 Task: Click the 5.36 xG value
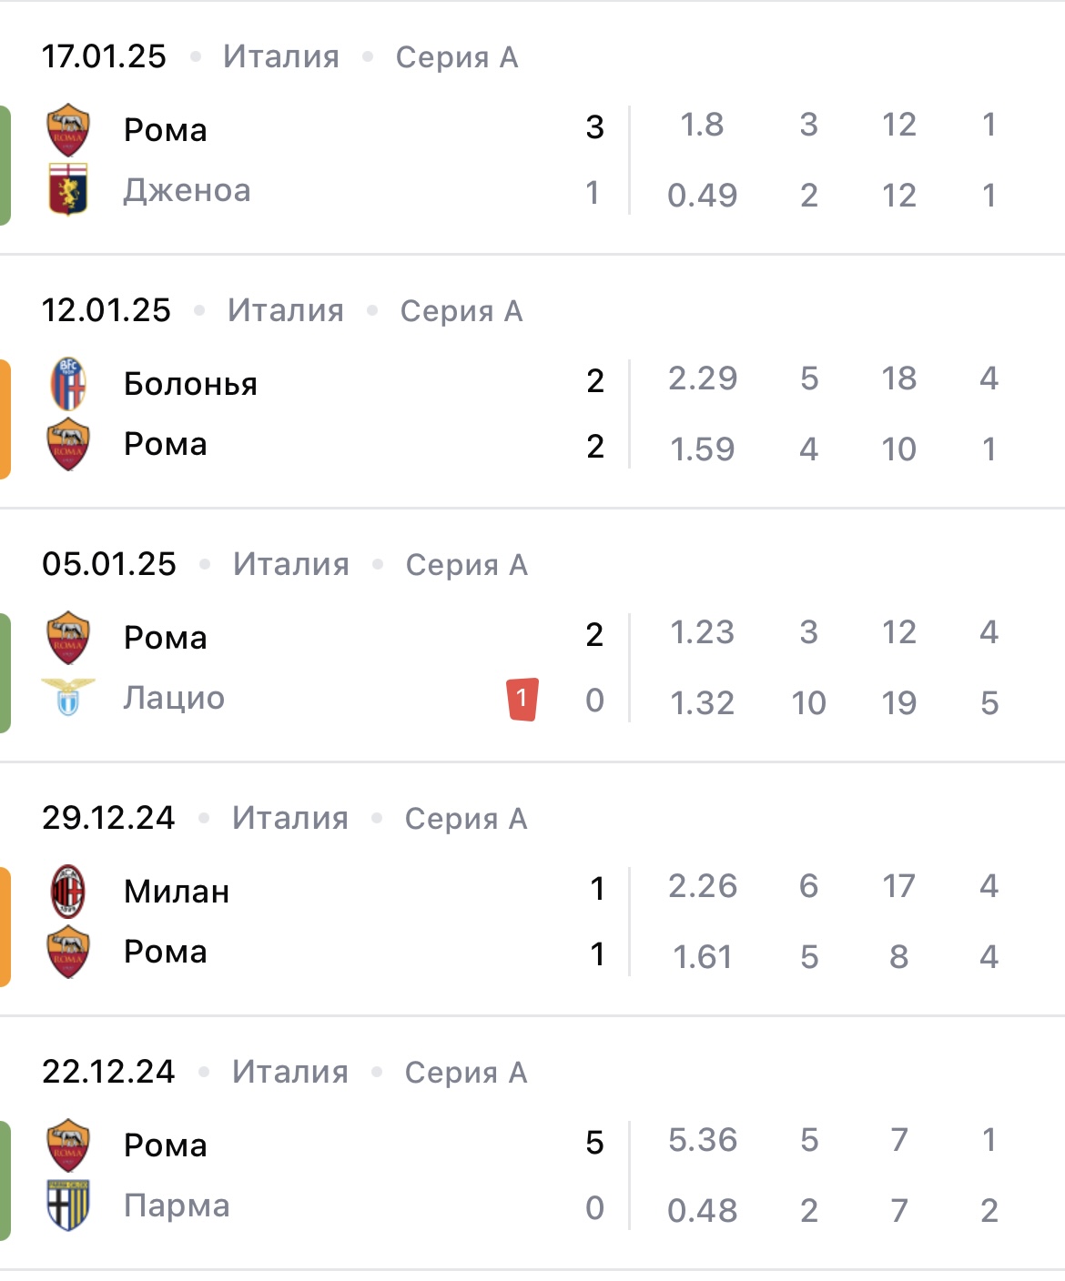click(703, 1140)
